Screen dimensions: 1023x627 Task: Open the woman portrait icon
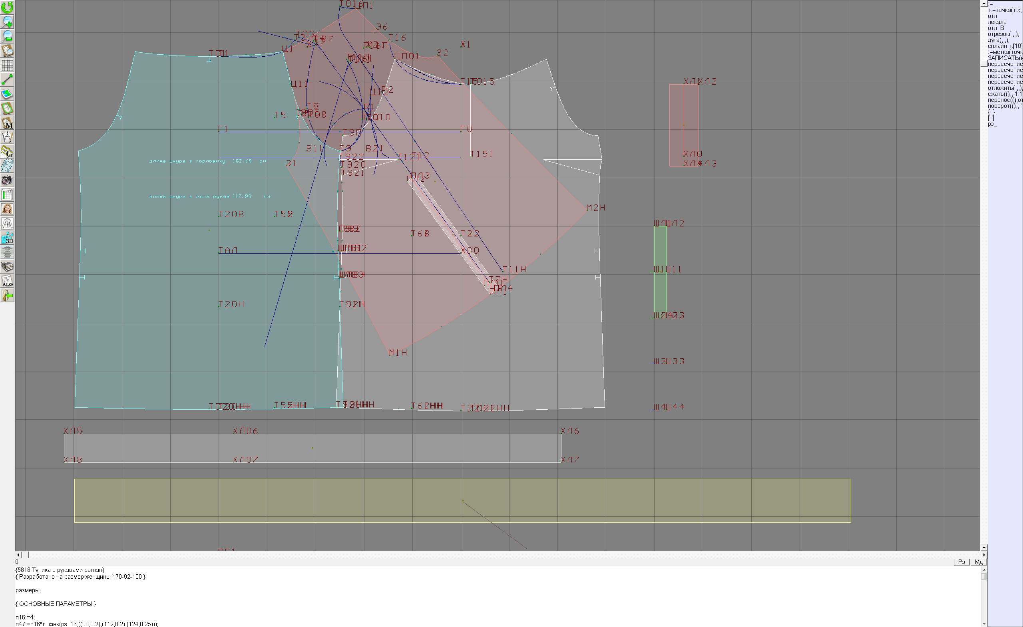[7, 209]
